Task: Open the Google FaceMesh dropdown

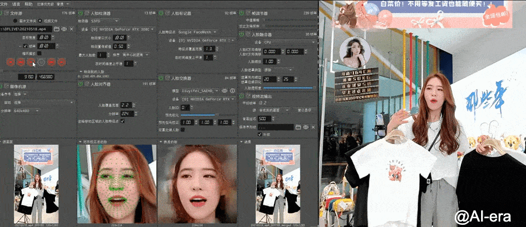Action: pyautogui.click(x=197, y=32)
